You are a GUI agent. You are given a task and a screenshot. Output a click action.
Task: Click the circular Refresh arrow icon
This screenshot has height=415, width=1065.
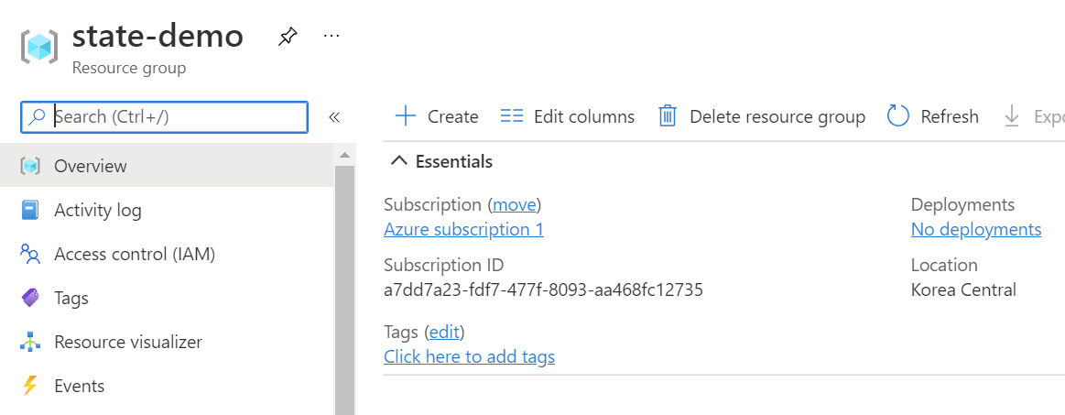click(x=898, y=116)
